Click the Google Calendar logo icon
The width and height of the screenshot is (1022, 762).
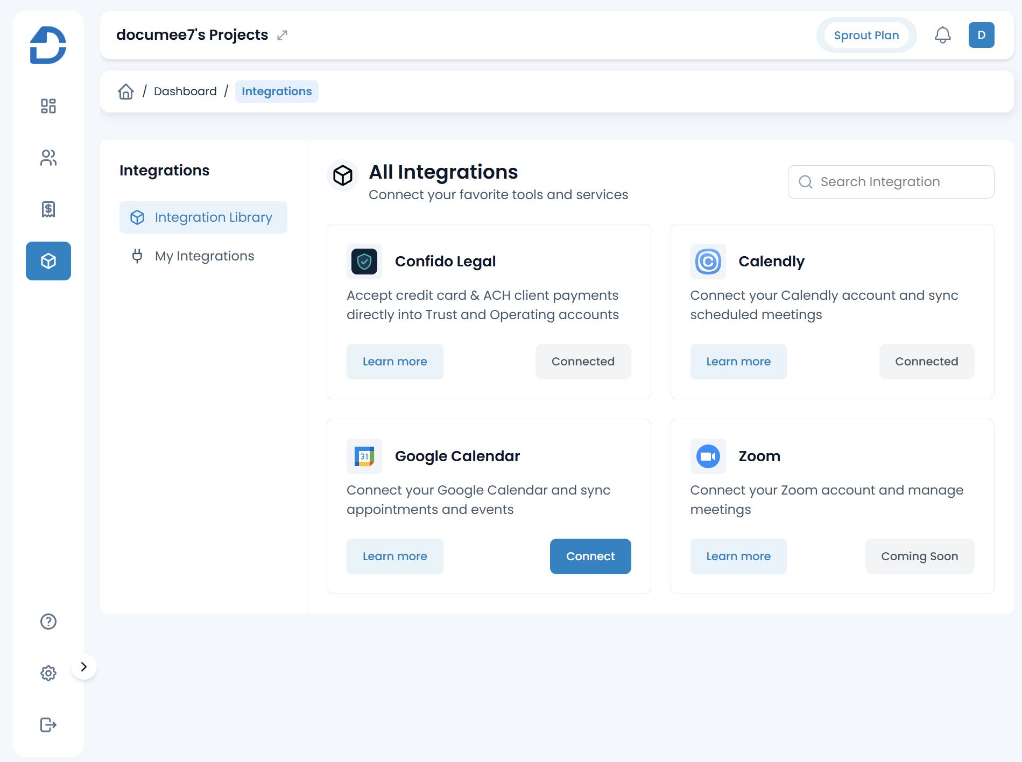tap(364, 456)
